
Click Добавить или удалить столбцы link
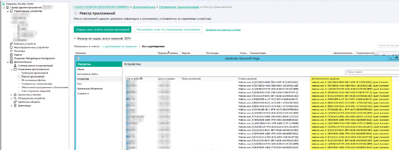[x=223, y=30]
